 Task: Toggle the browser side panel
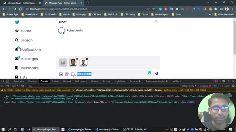pyautogui.click(x=221, y=9)
